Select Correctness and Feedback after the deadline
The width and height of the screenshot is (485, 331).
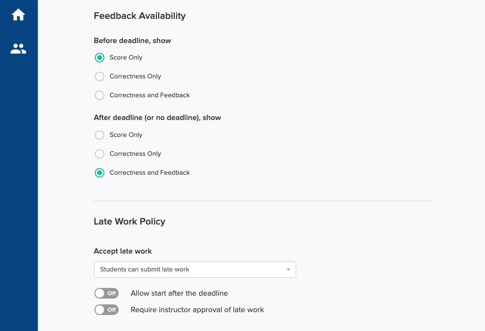click(99, 173)
